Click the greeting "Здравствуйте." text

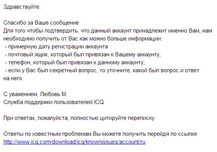pyautogui.click(x=22, y=7)
